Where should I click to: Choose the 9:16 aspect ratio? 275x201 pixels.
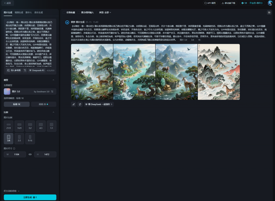click(30, 139)
